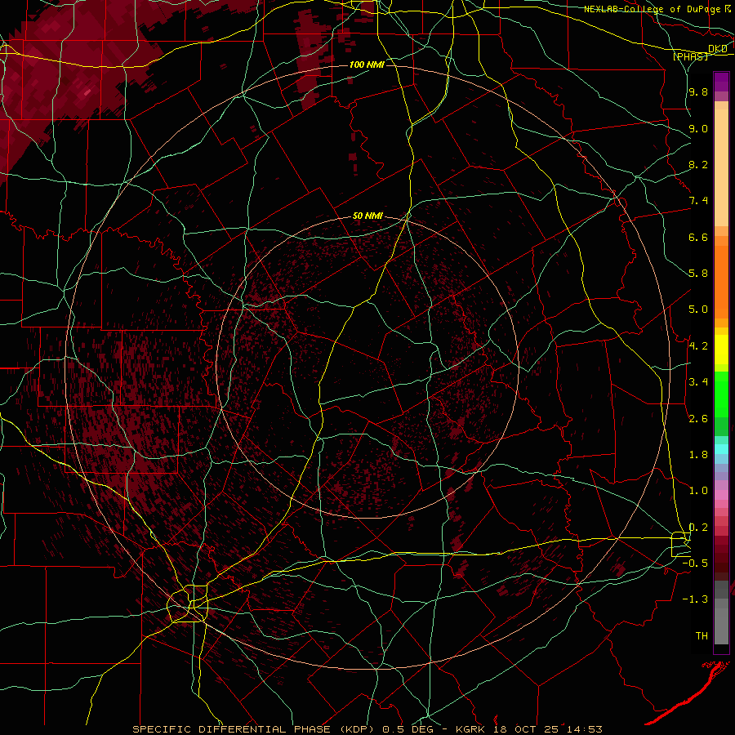Pick the purple swatch atop the color bar
The image size is (735, 735).
pos(721,82)
